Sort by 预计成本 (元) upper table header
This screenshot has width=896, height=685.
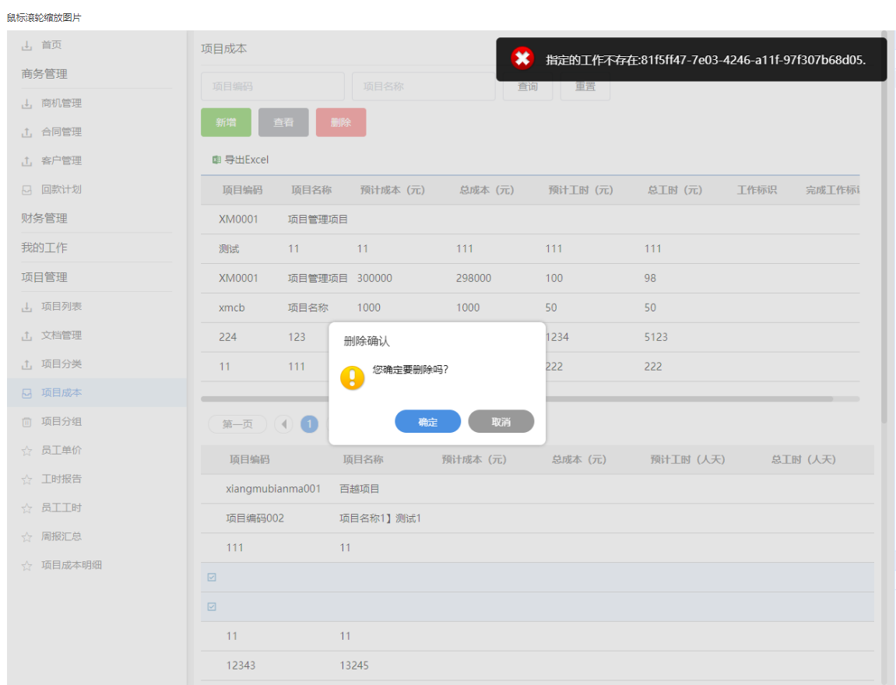(x=392, y=190)
